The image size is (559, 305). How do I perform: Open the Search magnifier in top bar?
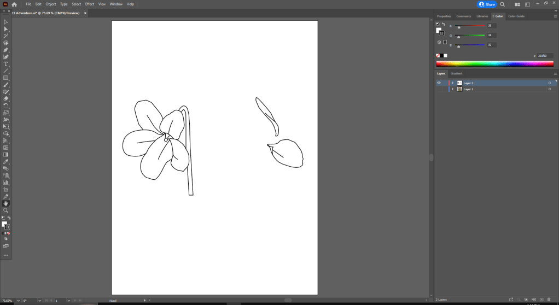click(503, 4)
